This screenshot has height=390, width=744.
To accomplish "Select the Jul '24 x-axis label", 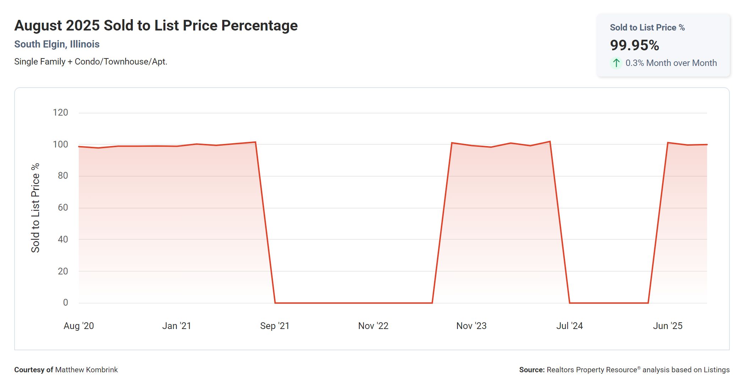I will click(x=569, y=326).
